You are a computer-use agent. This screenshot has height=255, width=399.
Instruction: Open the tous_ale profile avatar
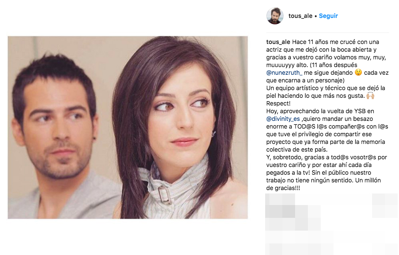[x=275, y=16]
